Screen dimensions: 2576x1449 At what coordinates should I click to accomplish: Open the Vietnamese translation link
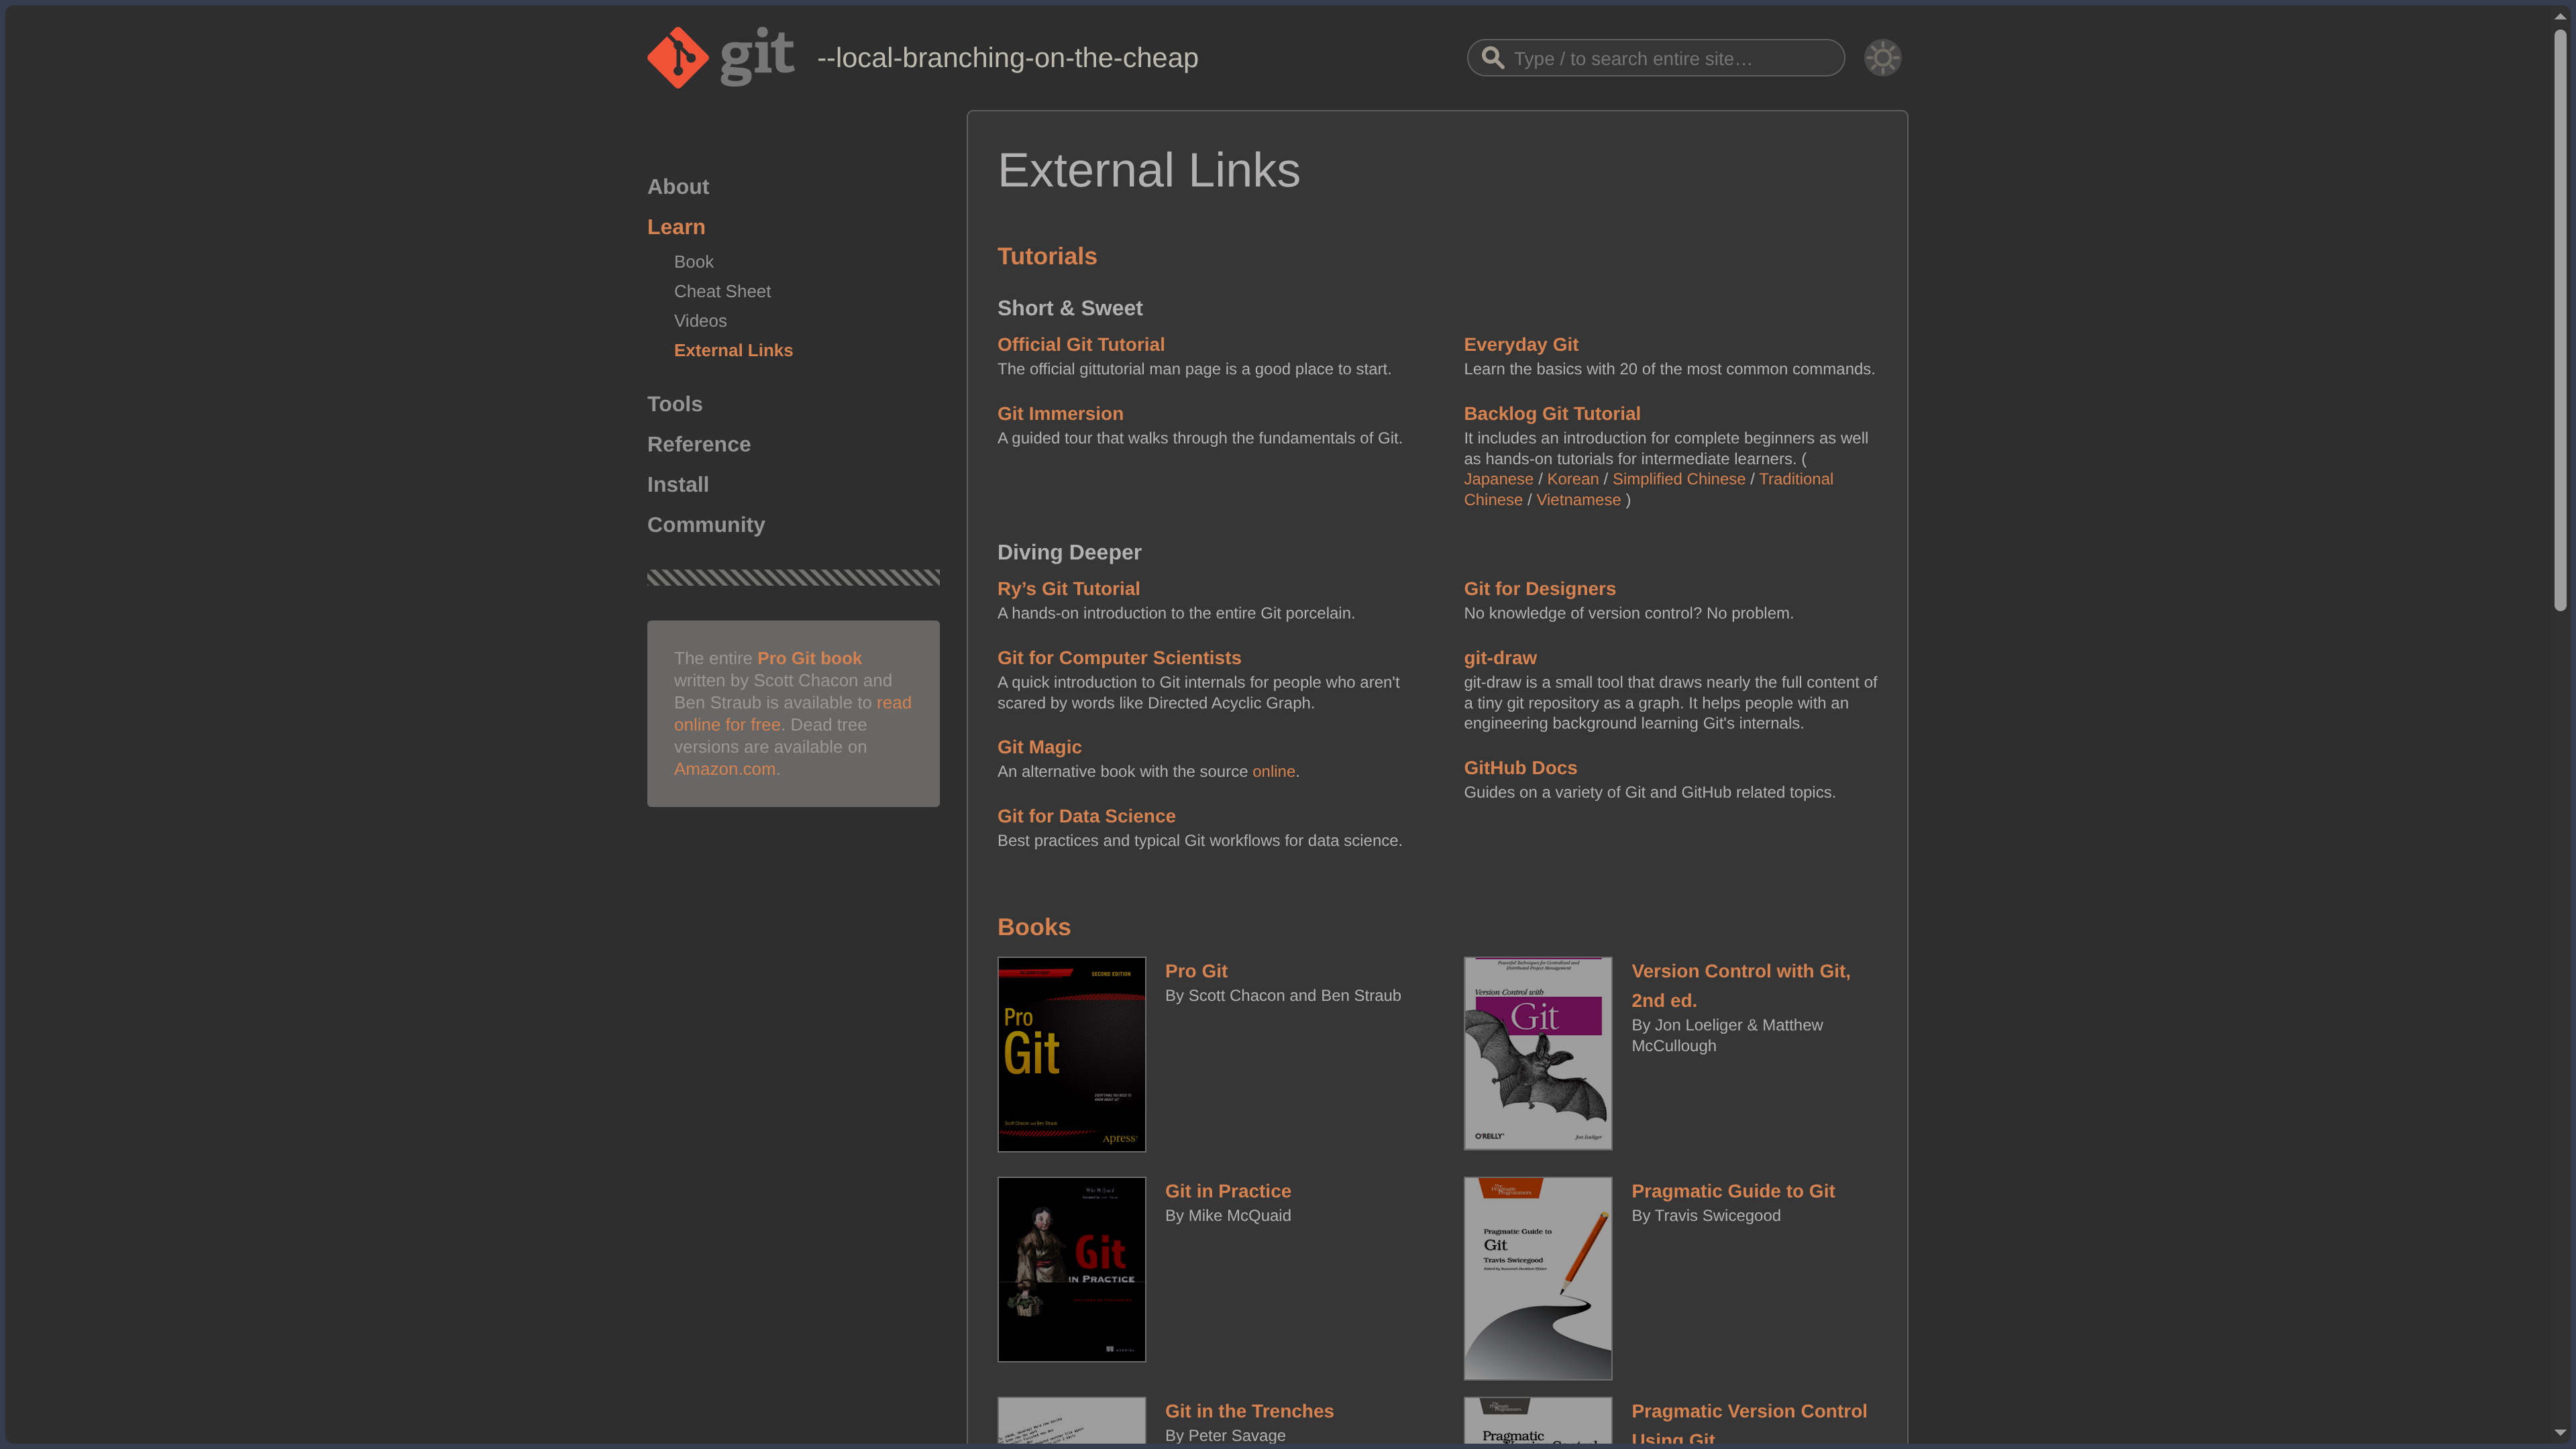coord(1578,500)
